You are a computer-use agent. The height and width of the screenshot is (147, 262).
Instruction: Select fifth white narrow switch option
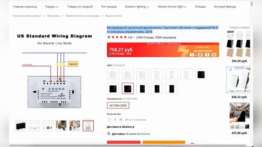click(172, 74)
